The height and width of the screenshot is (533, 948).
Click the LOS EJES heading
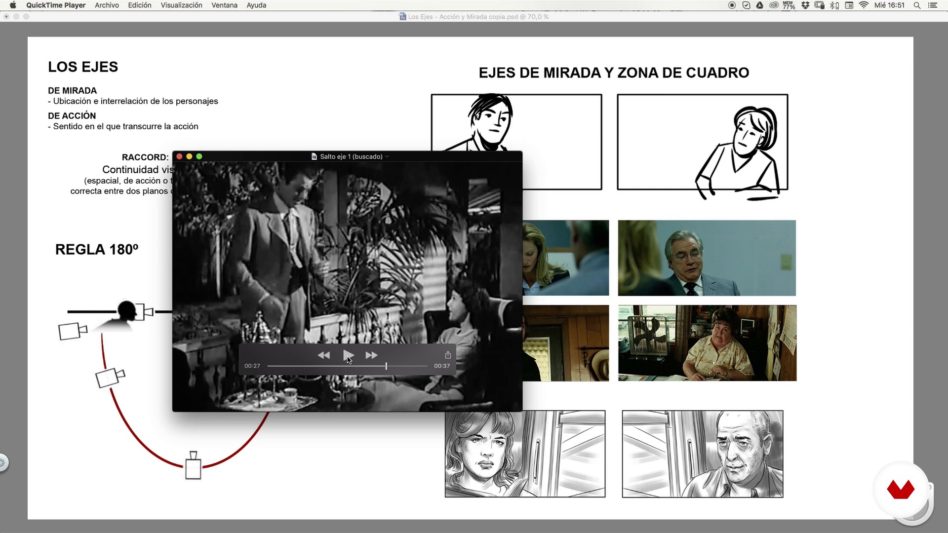(x=83, y=67)
